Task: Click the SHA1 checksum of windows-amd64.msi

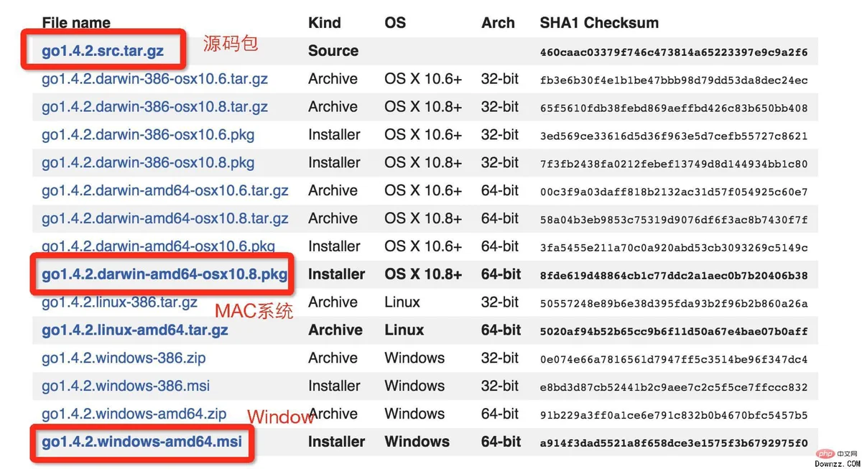Action: coord(674,443)
